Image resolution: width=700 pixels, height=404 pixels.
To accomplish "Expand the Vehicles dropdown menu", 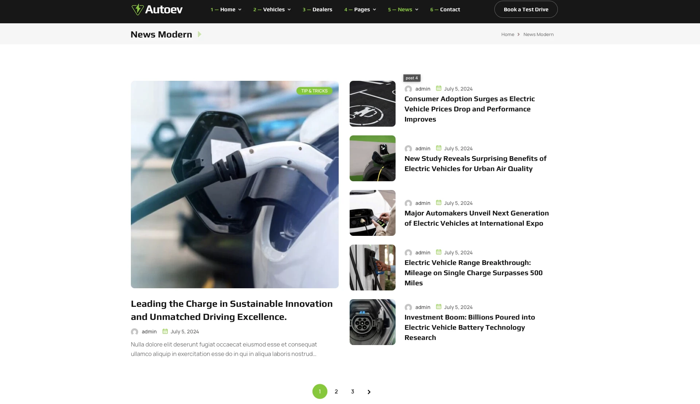I will [272, 9].
